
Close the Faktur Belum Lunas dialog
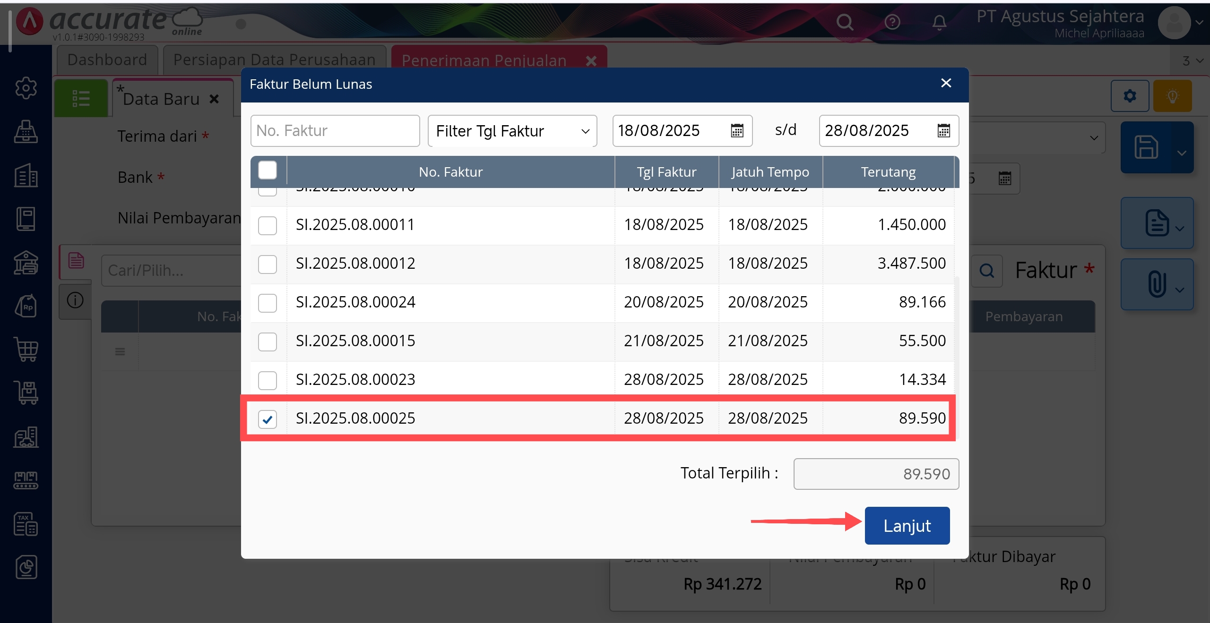[946, 83]
